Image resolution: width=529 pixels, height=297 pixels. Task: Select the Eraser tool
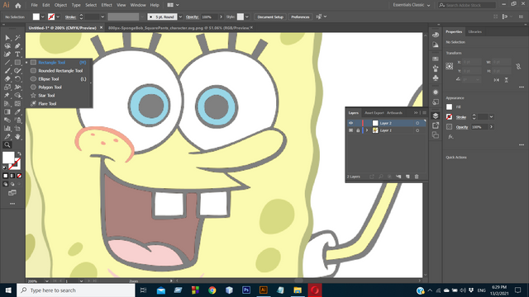click(x=7, y=79)
